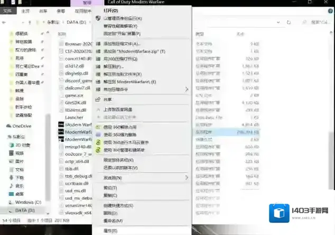Click the icon beside 用360压缩打开(Q)

click(98, 59)
